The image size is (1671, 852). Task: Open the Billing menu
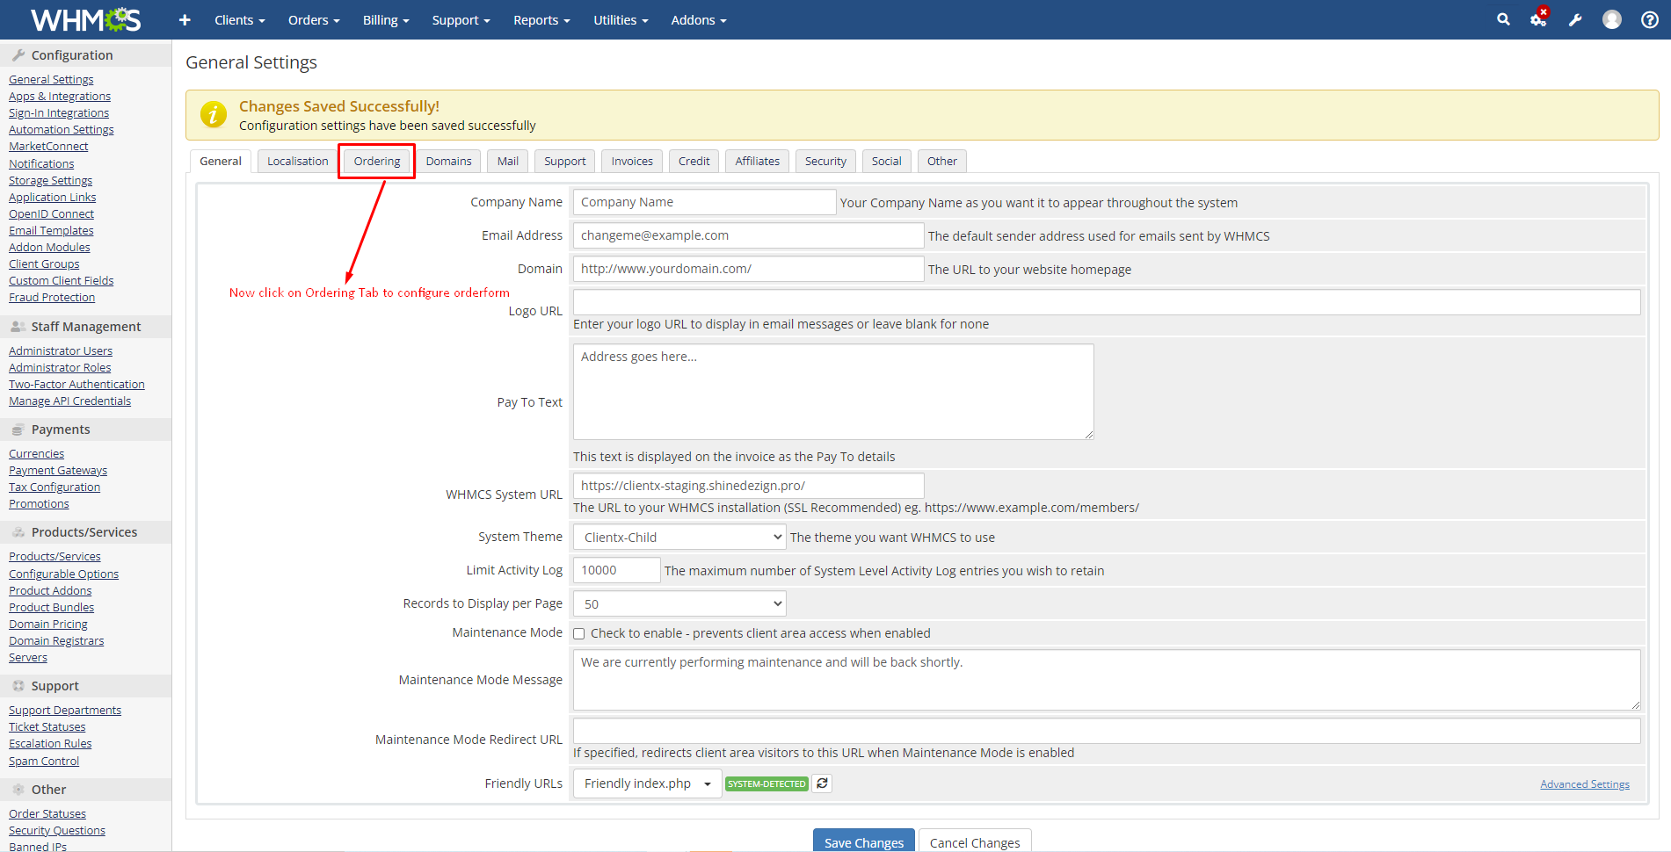click(x=385, y=19)
